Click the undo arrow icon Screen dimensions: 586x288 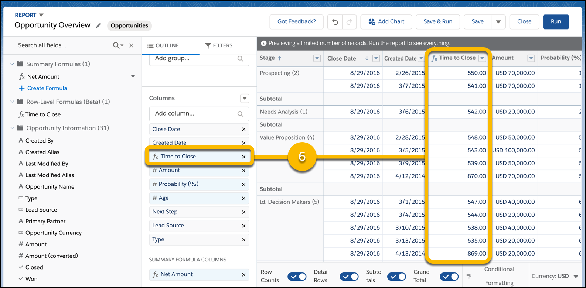(335, 22)
